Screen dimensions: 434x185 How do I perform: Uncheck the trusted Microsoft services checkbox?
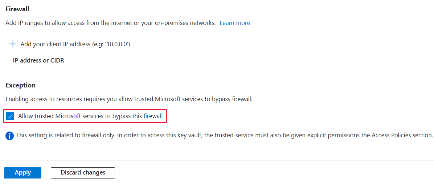10,116
